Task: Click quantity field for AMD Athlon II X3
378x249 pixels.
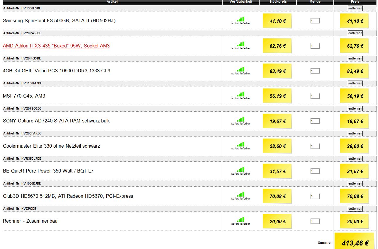Action: click(x=315, y=46)
